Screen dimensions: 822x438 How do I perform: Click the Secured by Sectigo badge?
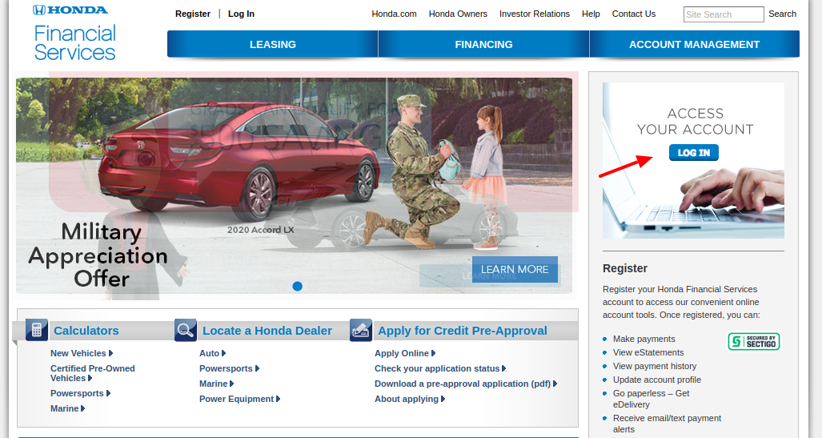tap(754, 341)
